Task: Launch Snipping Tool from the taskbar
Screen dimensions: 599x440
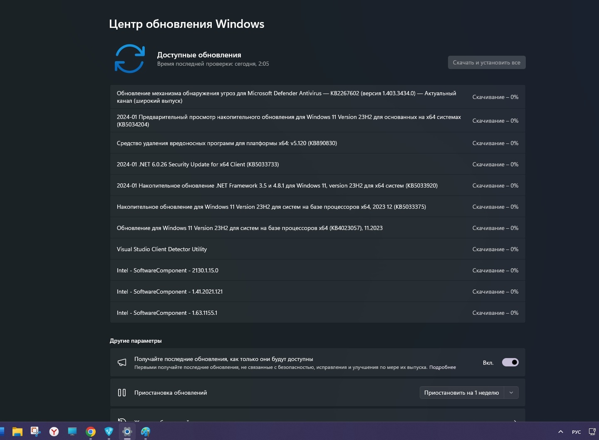Action: pos(36,432)
